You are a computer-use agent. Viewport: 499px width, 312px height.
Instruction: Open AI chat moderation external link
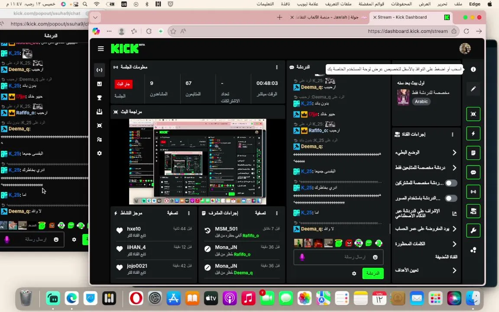click(454, 214)
